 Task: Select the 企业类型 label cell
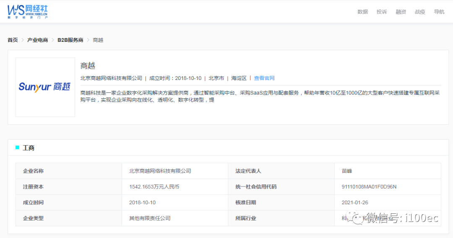click(69, 218)
